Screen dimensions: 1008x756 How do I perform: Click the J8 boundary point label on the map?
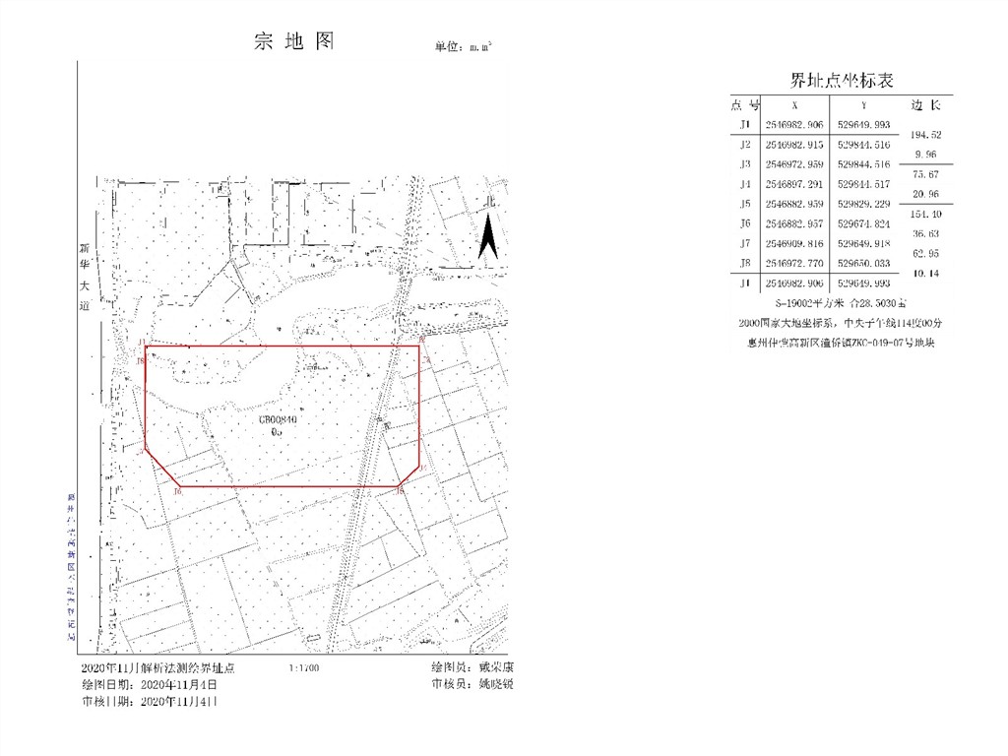pos(141,360)
